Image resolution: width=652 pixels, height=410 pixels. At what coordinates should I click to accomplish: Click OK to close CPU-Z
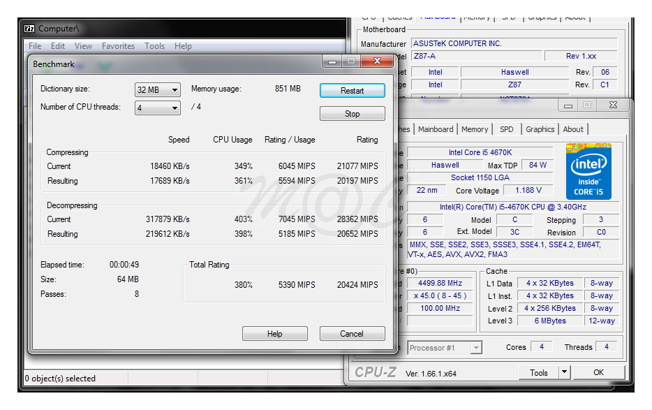pos(599,372)
